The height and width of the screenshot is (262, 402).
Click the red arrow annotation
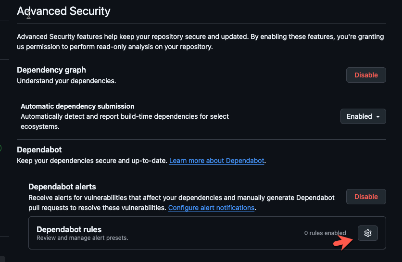click(343, 242)
